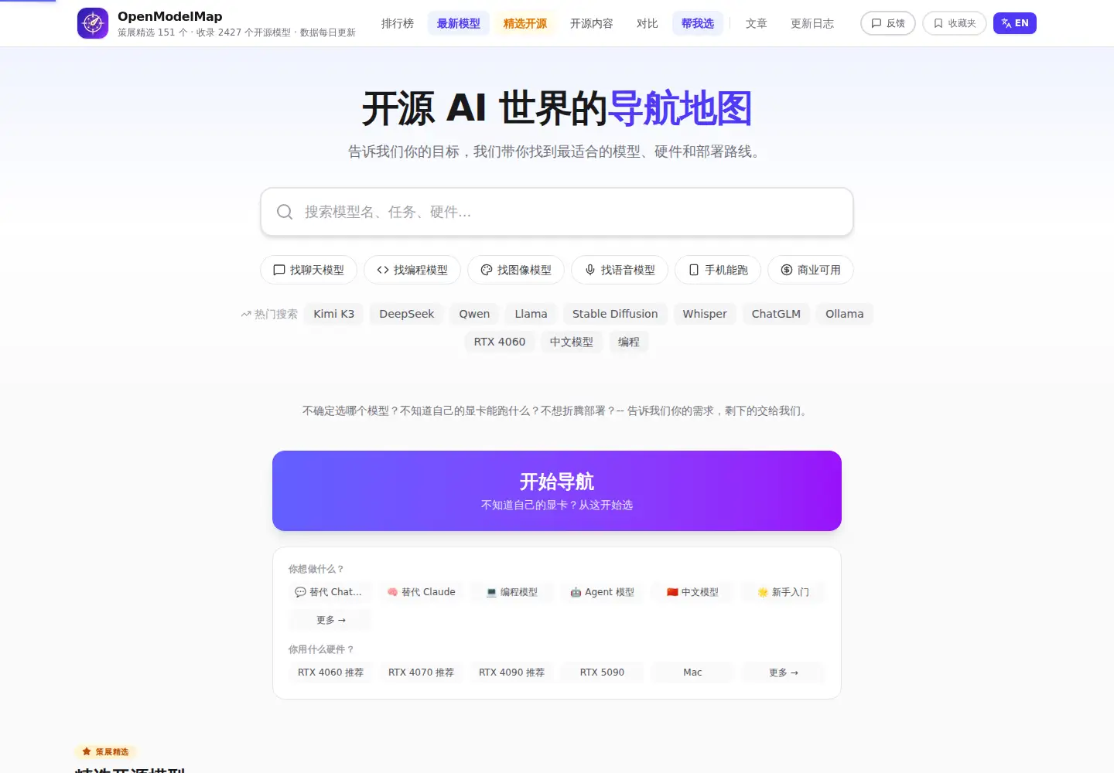The width and height of the screenshot is (1114, 773).
Task: Click the Ollama tag
Action: click(845, 314)
